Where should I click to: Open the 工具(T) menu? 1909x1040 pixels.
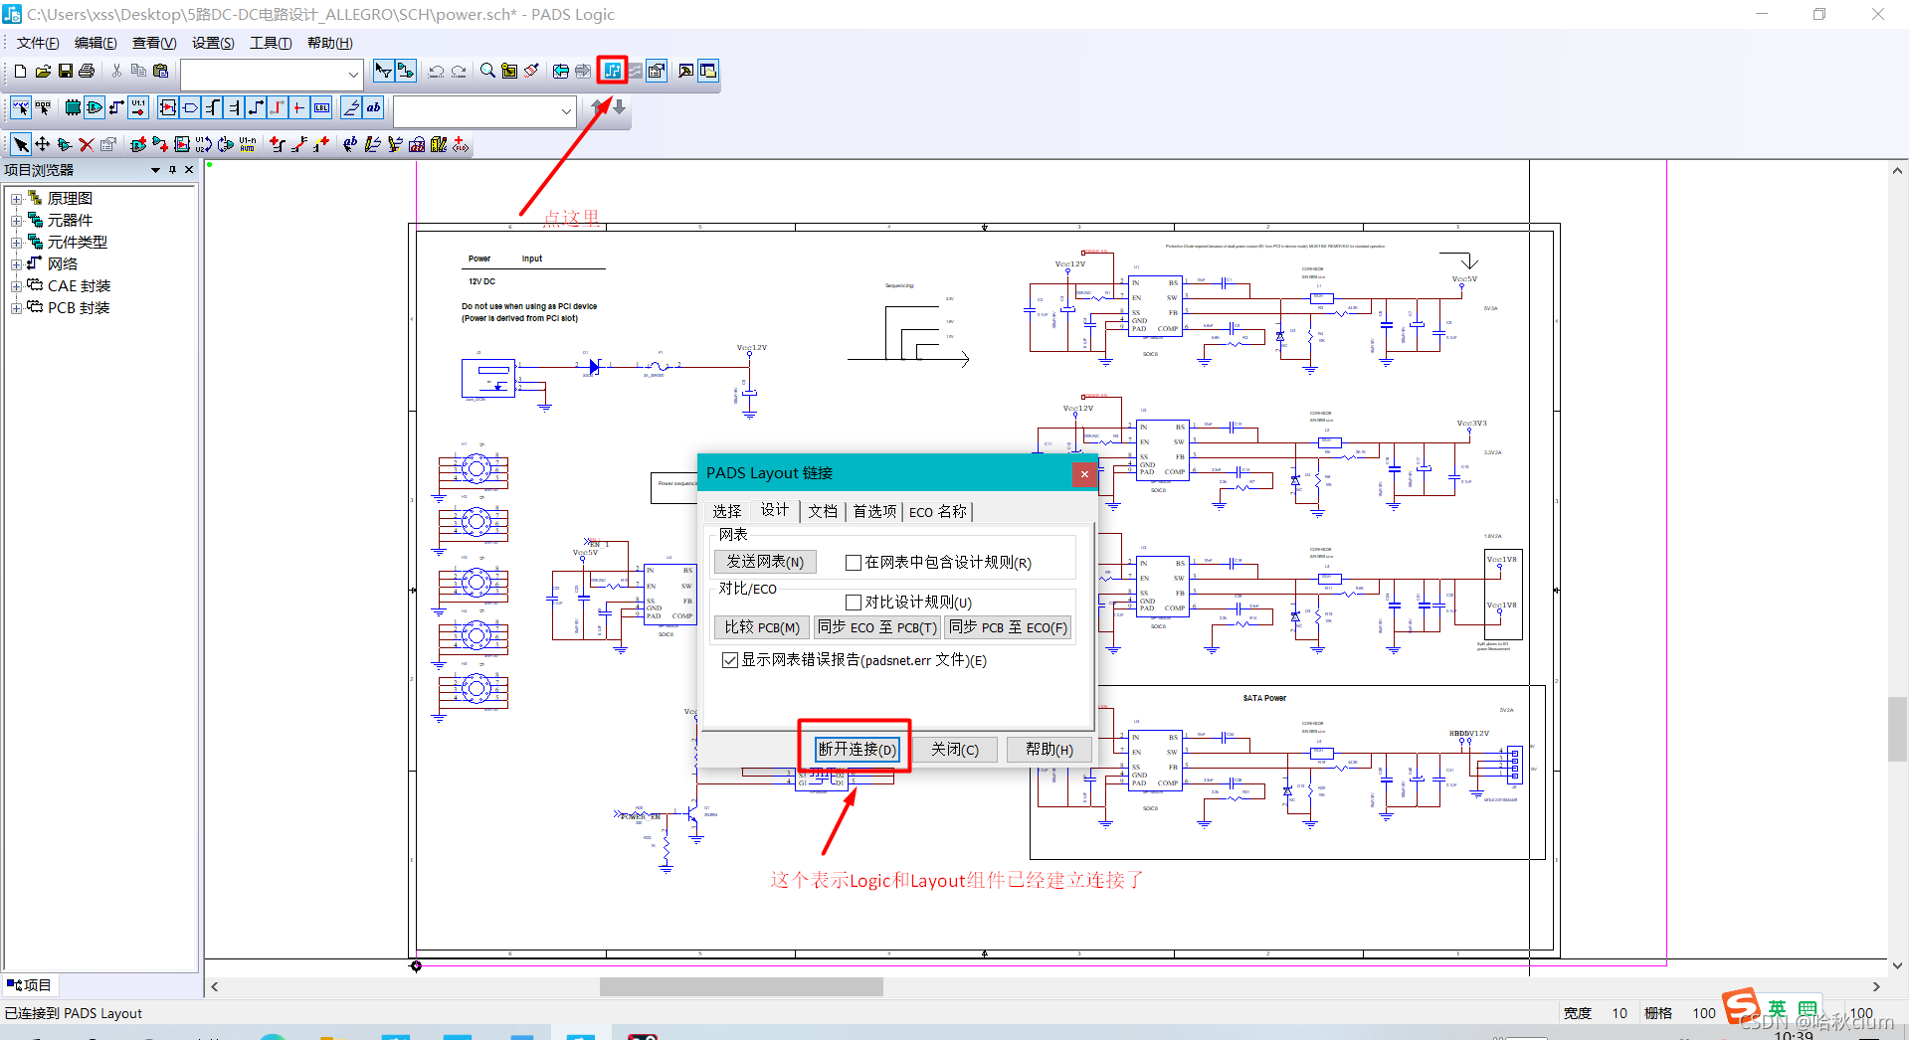point(271,43)
